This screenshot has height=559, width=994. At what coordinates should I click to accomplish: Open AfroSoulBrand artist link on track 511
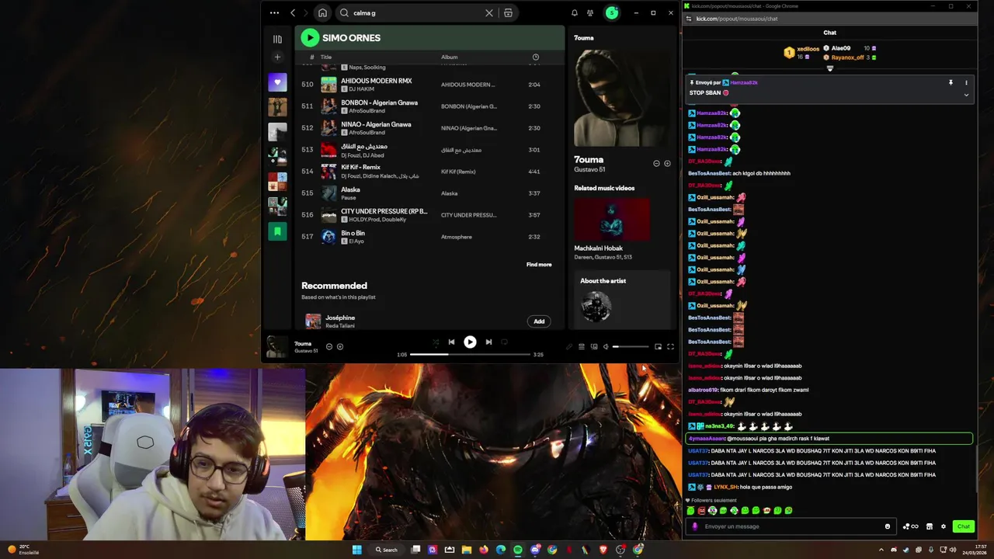[x=367, y=111]
